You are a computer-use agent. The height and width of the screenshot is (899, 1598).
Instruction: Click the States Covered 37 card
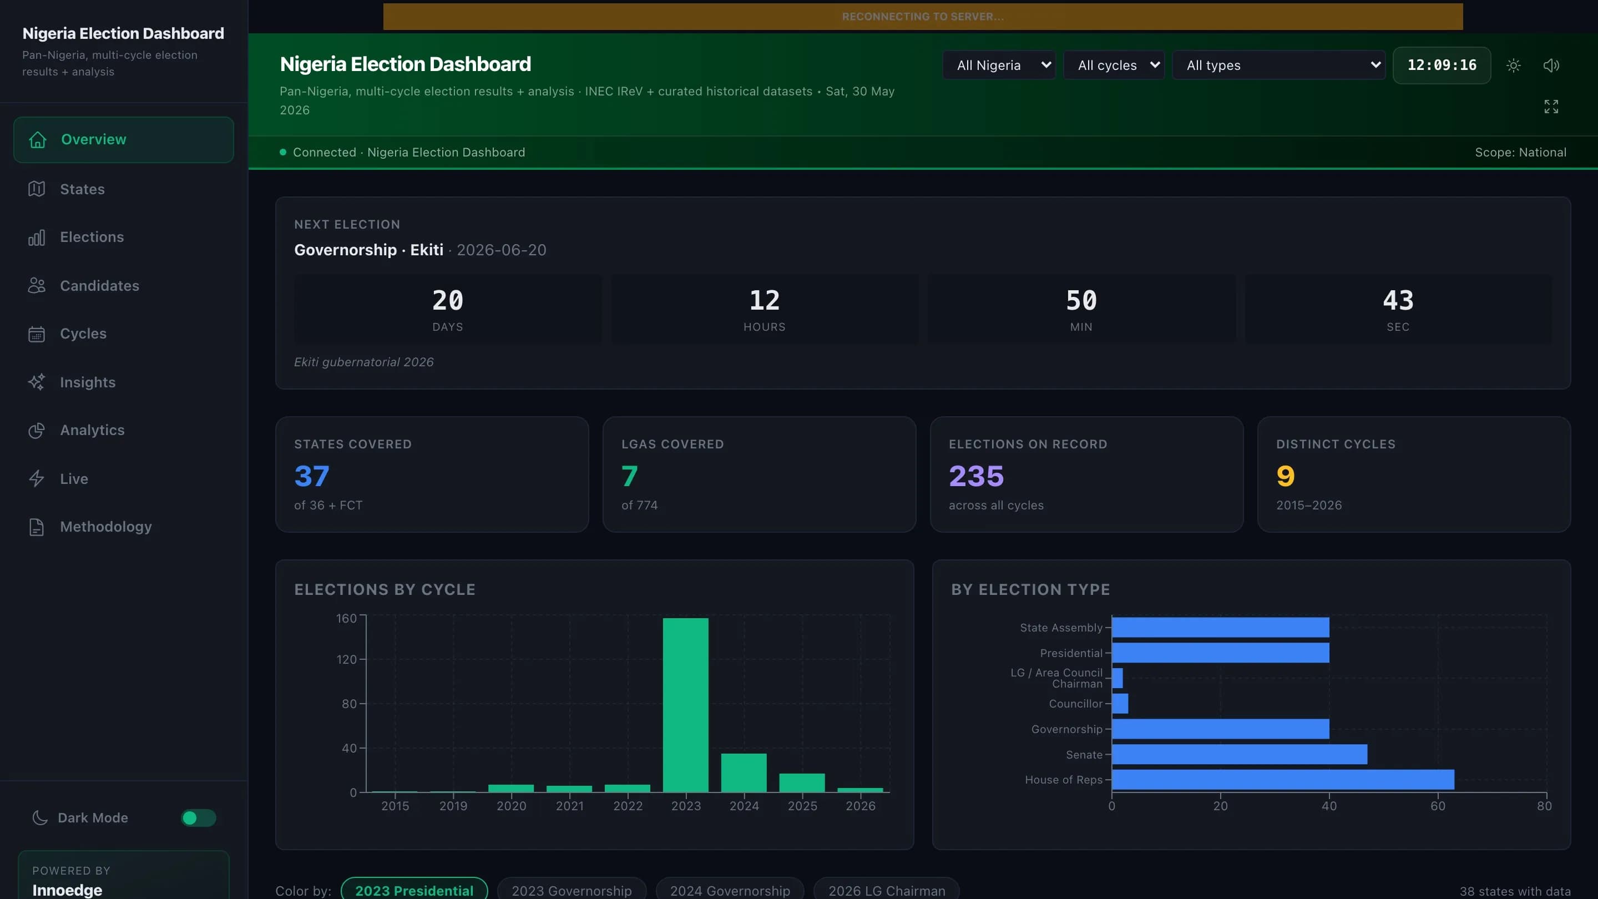tap(432, 474)
